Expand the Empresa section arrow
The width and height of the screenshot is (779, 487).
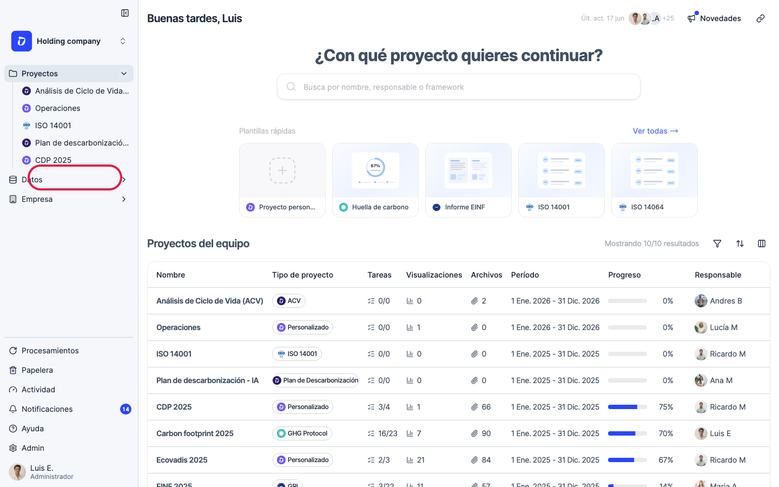point(124,199)
